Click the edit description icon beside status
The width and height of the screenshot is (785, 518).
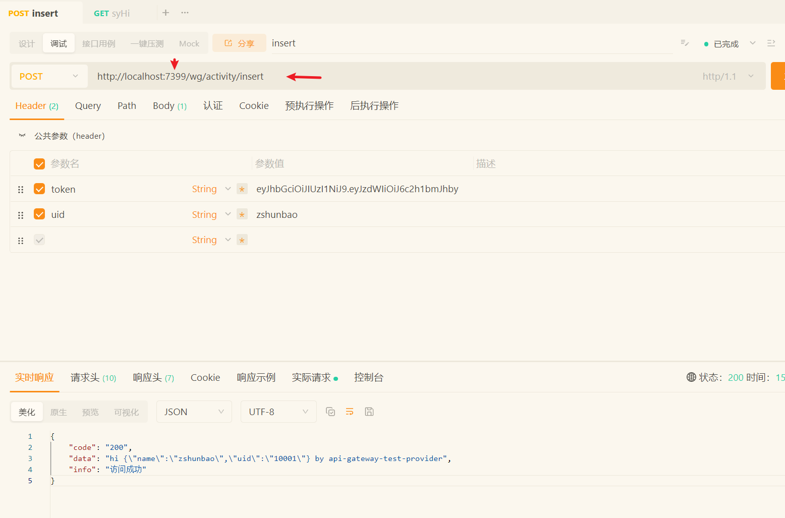[685, 43]
